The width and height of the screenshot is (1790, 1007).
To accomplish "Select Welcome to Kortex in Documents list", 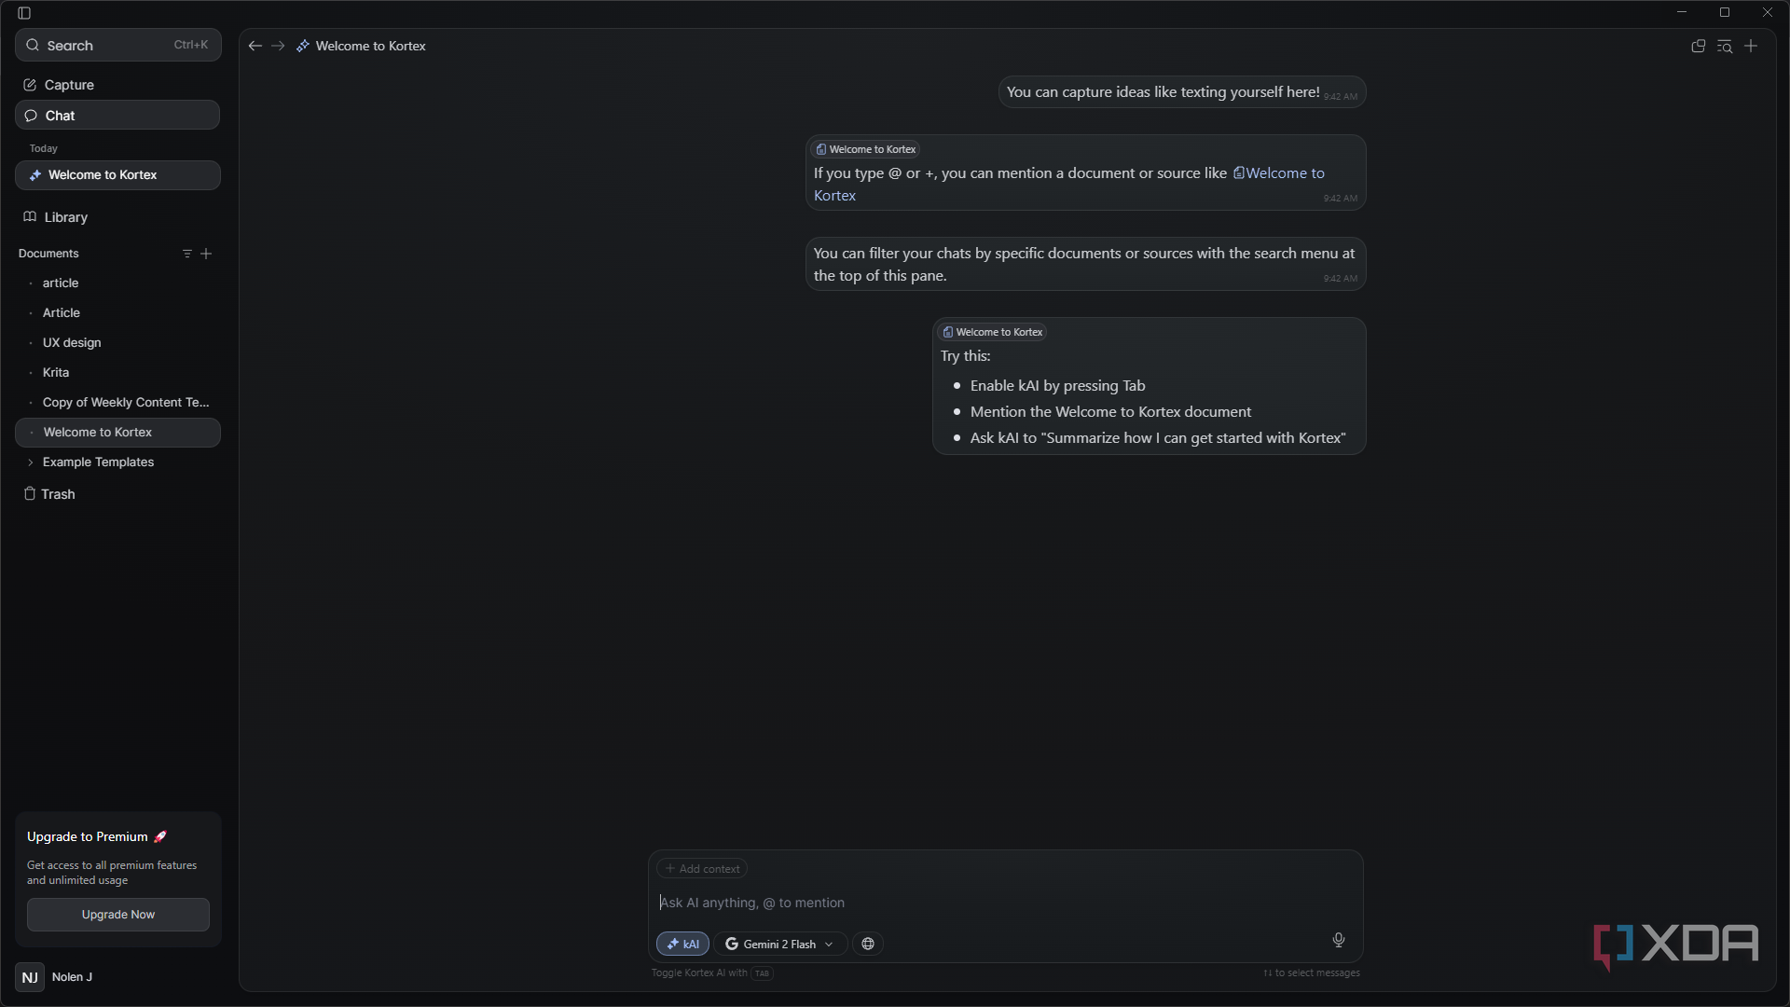I will tap(118, 433).
